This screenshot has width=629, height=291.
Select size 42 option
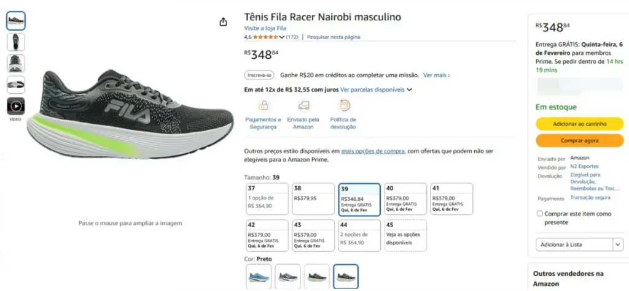click(x=267, y=235)
